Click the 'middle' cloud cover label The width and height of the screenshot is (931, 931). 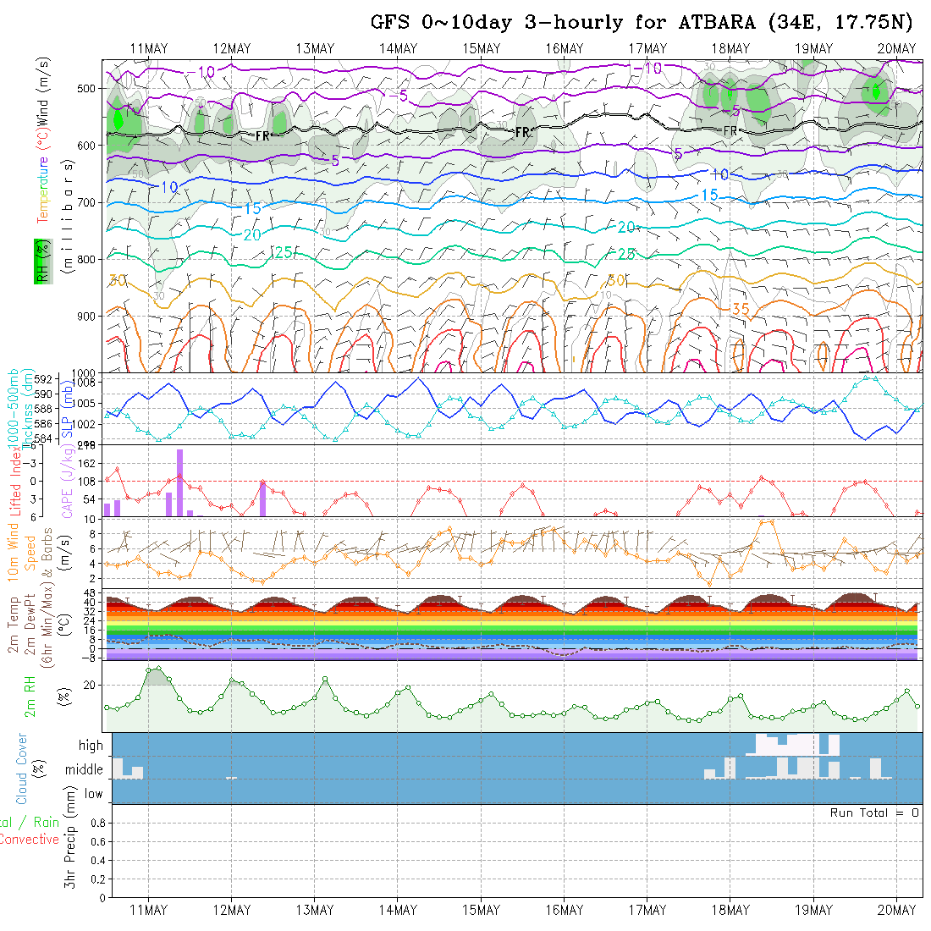click(85, 770)
